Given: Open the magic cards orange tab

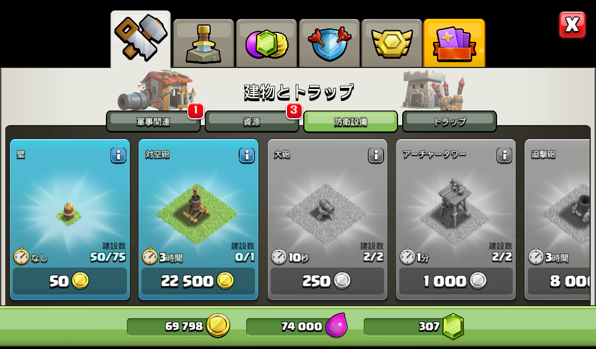Looking at the screenshot, I should coord(454,43).
